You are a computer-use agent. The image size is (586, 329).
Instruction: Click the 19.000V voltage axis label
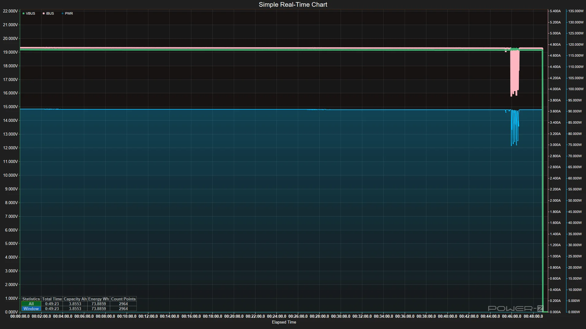10,52
